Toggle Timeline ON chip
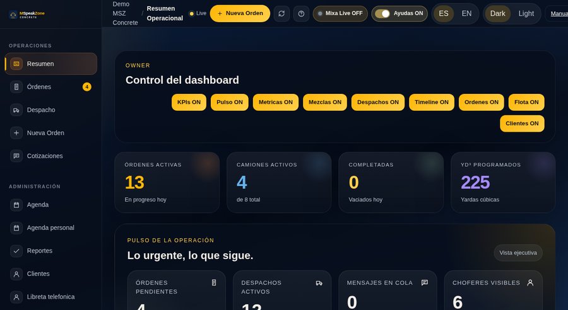This screenshot has width=568, height=310. coord(432,102)
